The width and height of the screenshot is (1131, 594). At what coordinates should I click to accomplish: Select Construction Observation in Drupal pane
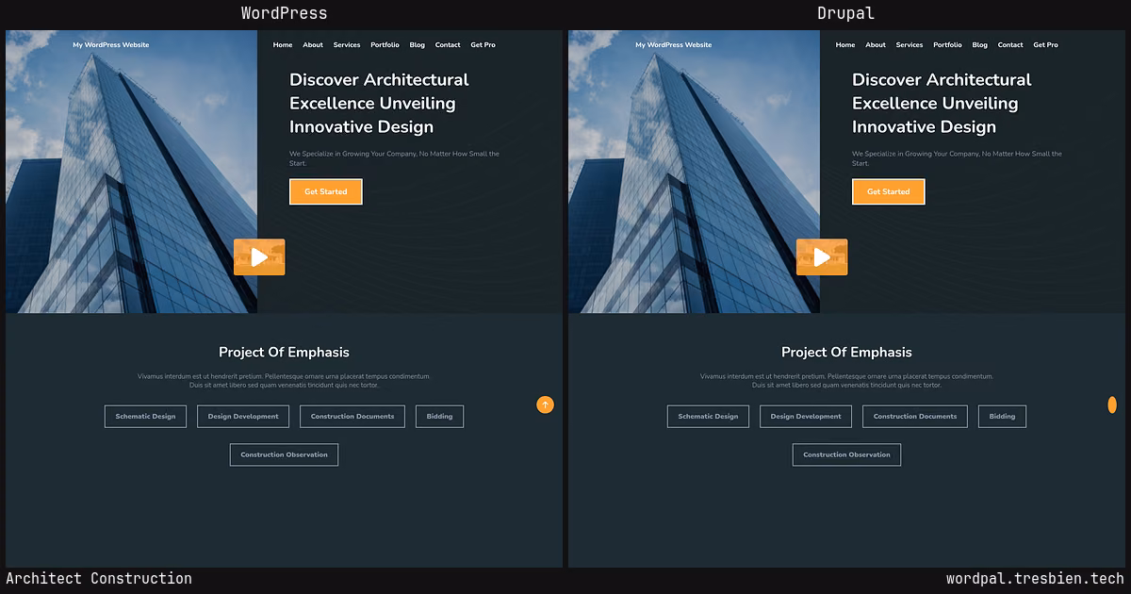click(x=846, y=454)
